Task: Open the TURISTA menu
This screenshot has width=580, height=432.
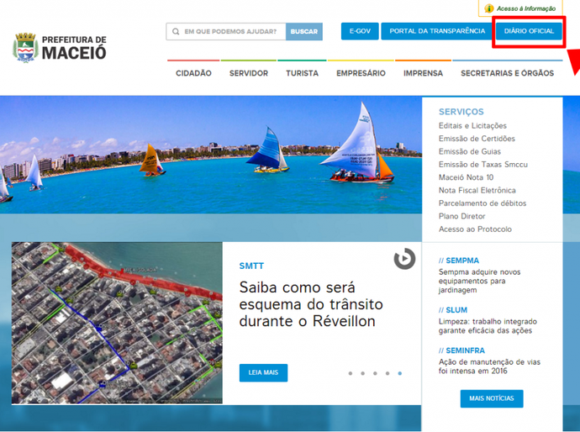Action: click(x=303, y=73)
